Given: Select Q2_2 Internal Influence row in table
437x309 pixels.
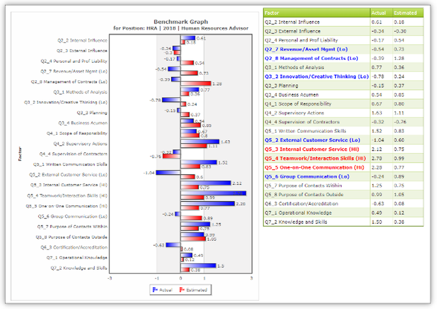Looking at the screenshot, I should click(343, 22).
